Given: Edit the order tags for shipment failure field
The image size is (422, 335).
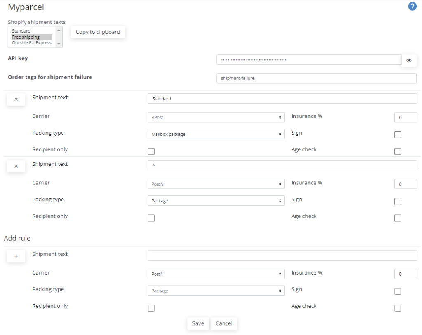Looking at the screenshot, I should pos(316,78).
